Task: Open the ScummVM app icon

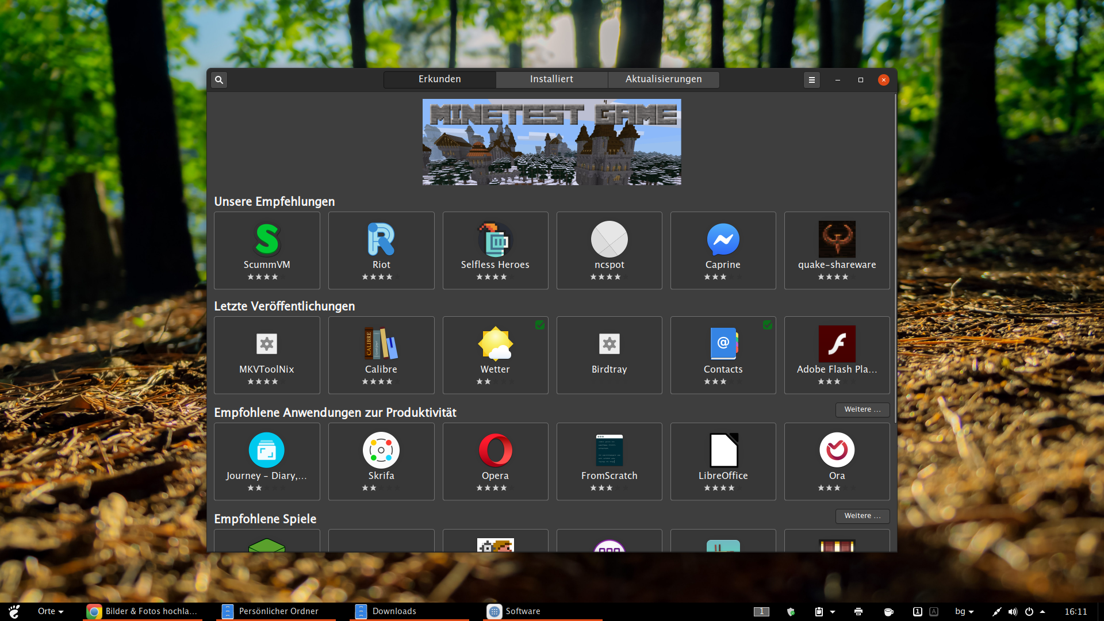Action: [x=267, y=239]
